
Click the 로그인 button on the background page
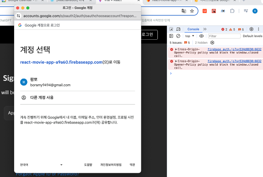[x=149, y=35]
